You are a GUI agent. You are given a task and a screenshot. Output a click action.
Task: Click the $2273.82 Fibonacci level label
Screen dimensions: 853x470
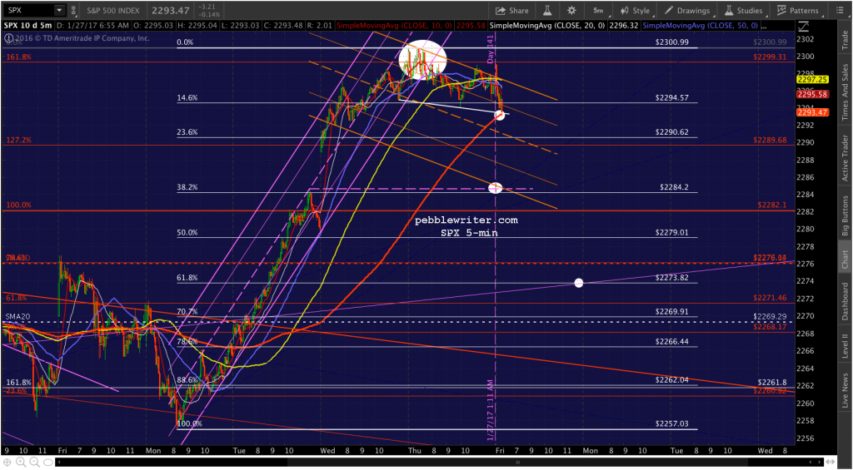tap(672, 278)
